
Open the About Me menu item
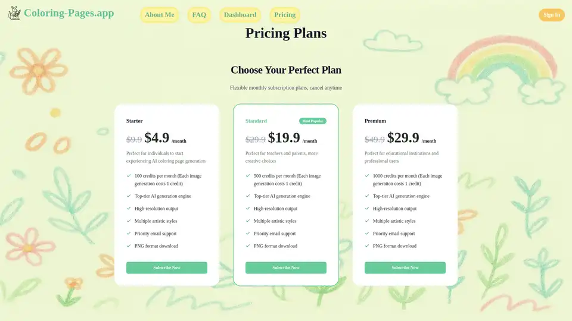[x=159, y=15]
